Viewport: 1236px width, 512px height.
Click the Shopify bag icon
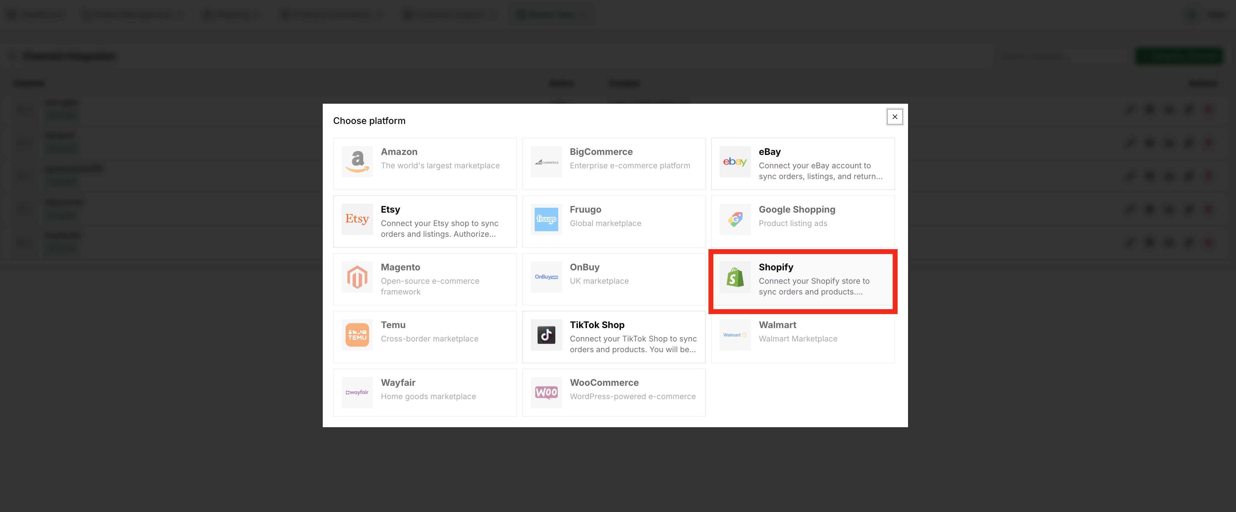735,277
